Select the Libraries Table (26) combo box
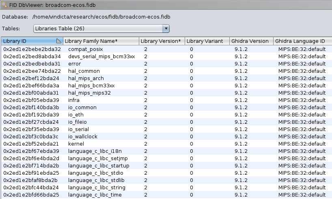Viewport: 332px width, 199px height. point(101,28)
